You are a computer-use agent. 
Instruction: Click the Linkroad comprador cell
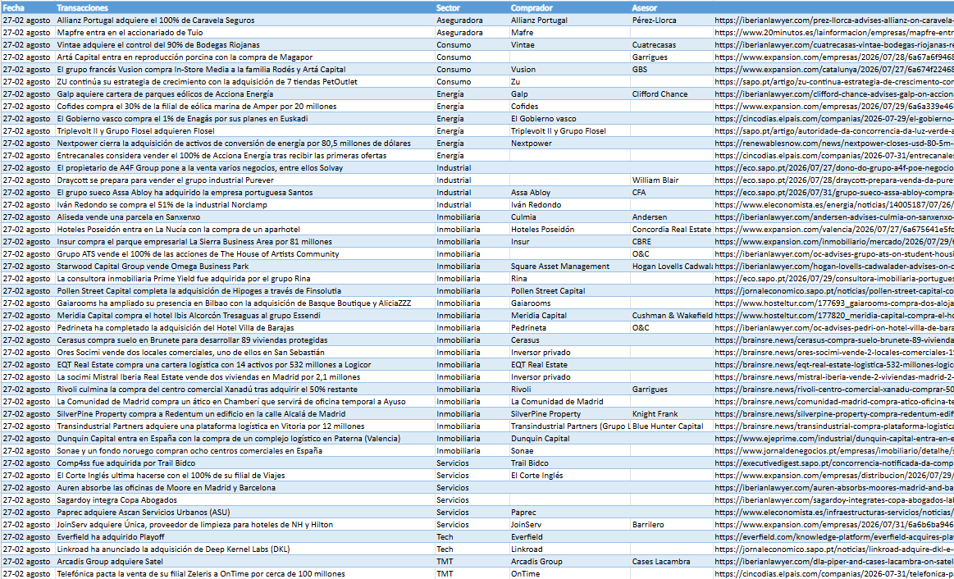coord(569,549)
